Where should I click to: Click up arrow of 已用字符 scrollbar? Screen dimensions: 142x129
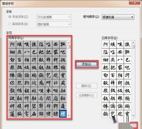point(133,43)
